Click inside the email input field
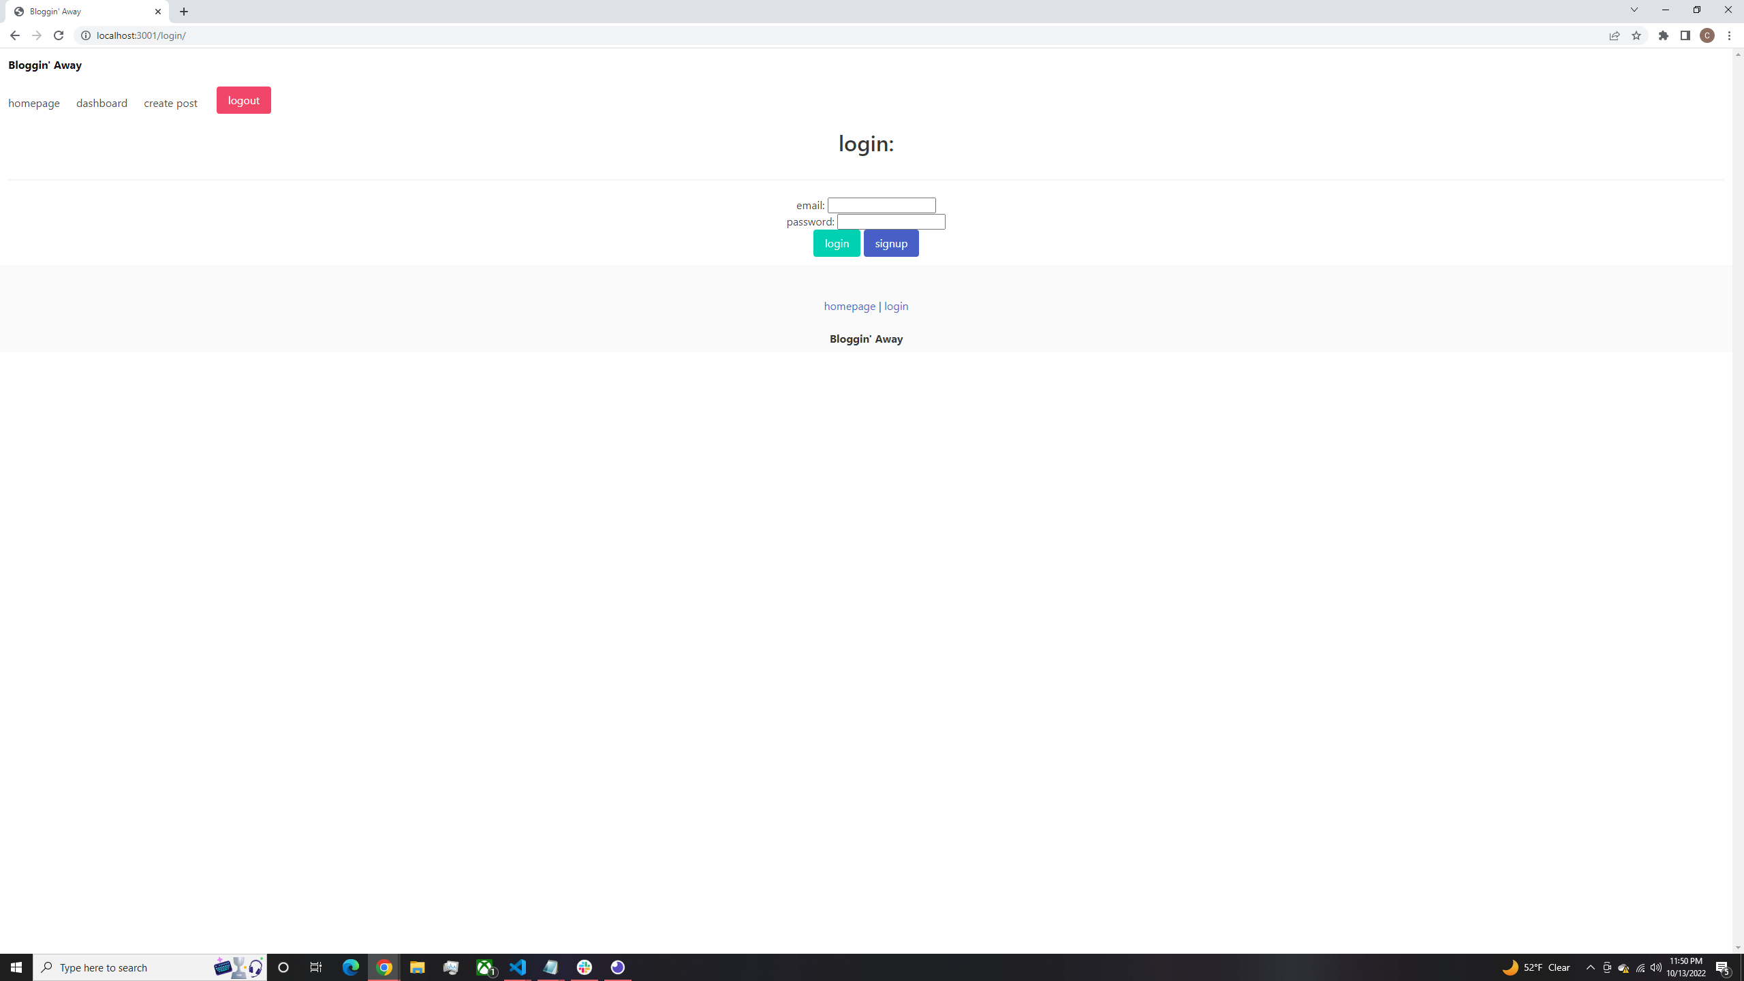 click(x=881, y=204)
